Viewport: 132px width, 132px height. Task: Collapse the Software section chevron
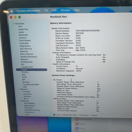20,101
